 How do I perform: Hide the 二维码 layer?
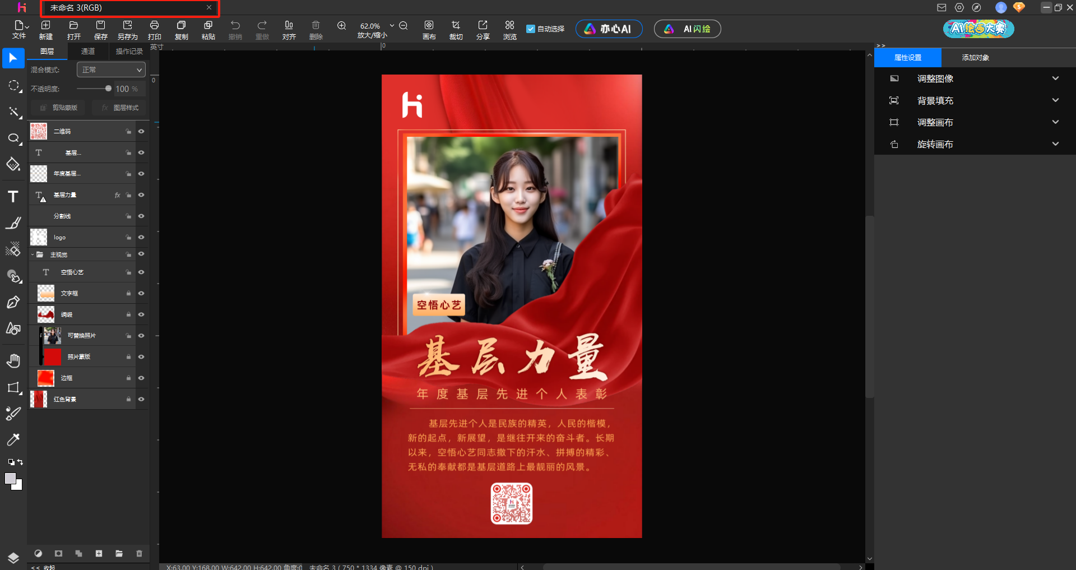click(141, 131)
